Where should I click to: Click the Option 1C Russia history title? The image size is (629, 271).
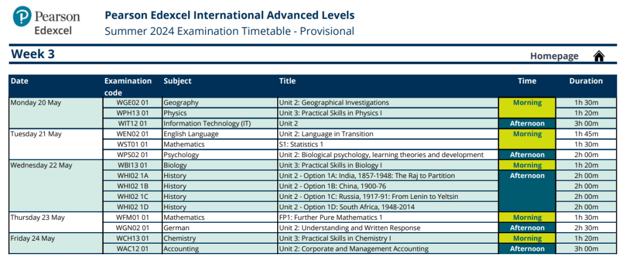click(x=369, y=196)
